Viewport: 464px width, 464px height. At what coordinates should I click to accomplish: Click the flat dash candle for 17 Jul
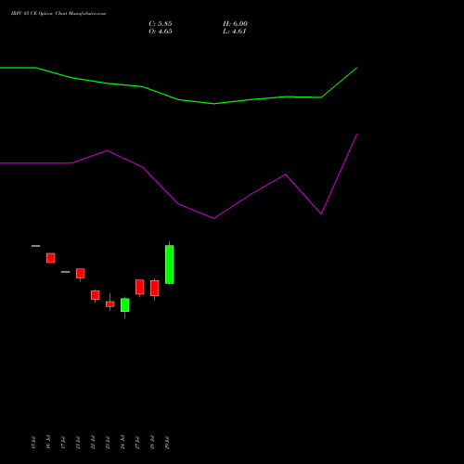(x=66, y=272)
